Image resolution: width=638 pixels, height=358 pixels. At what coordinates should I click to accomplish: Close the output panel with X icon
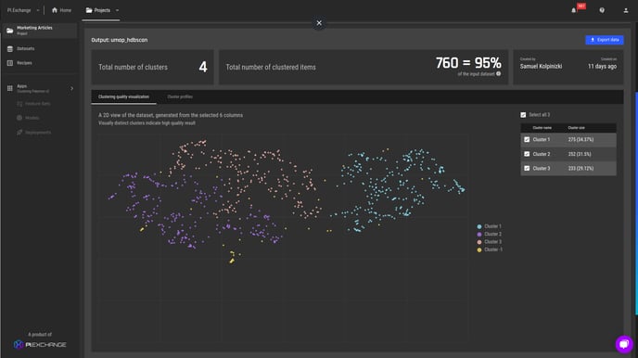click(319, 23)
